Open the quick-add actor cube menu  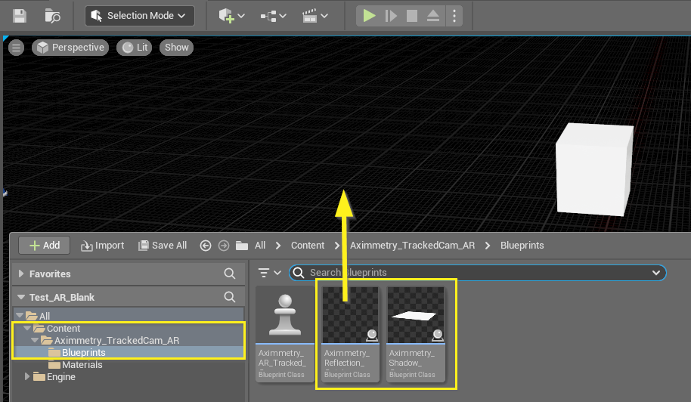pyautogui.click(x=231, y=16)
